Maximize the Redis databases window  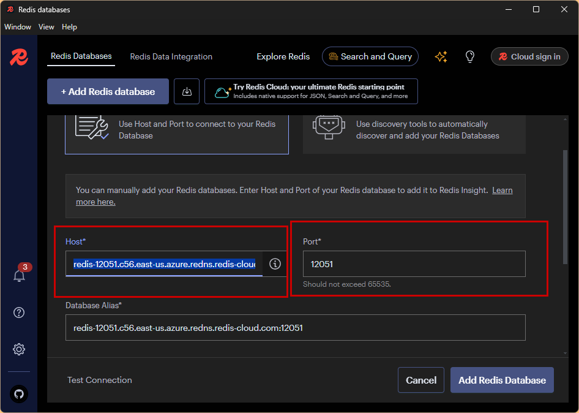click(536, 10)
